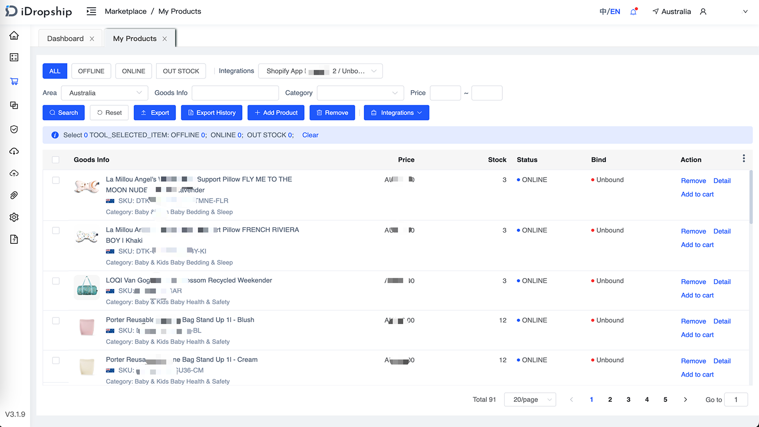The width and height of the screenshot is (759, 427).
Task: Click the table vertical scrollbar
Action: [751, 197]
